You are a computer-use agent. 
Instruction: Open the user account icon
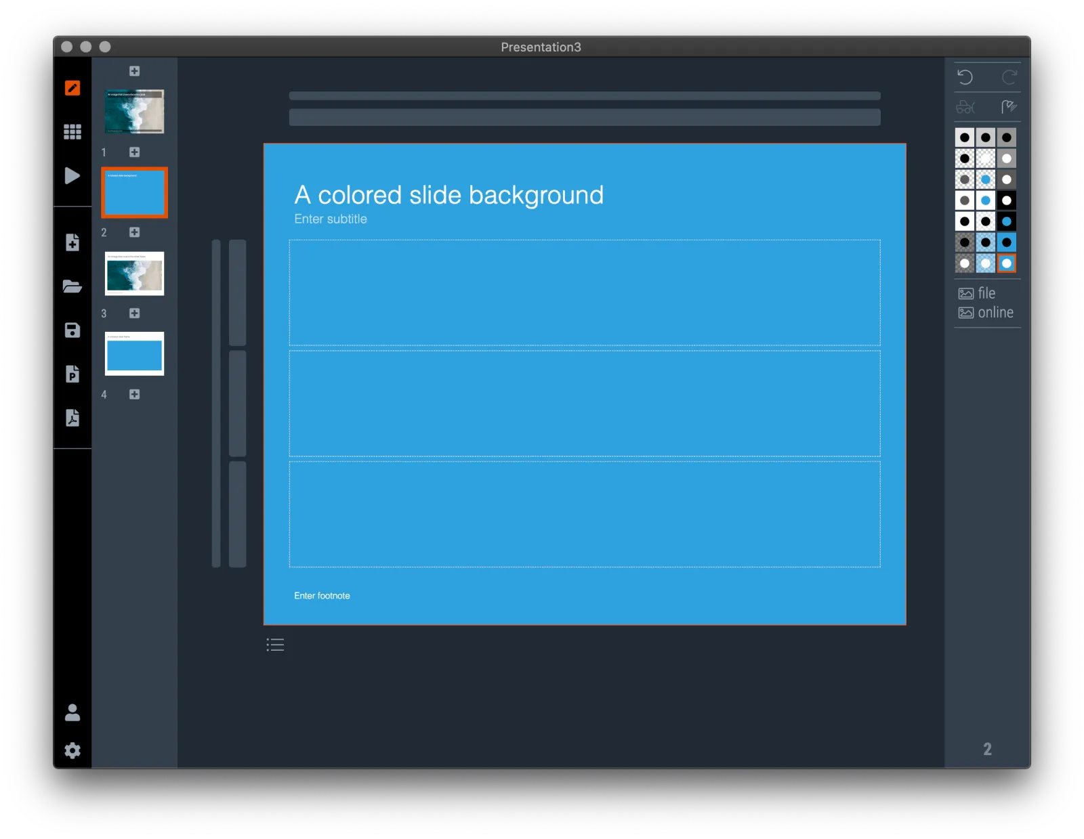point(72,712)
